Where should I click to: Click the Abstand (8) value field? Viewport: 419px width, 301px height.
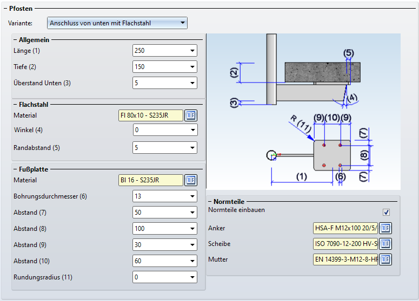click(159, 229)
